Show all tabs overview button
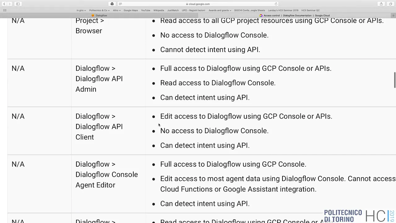This screenshot has width=396, height=223. (390, 4)
